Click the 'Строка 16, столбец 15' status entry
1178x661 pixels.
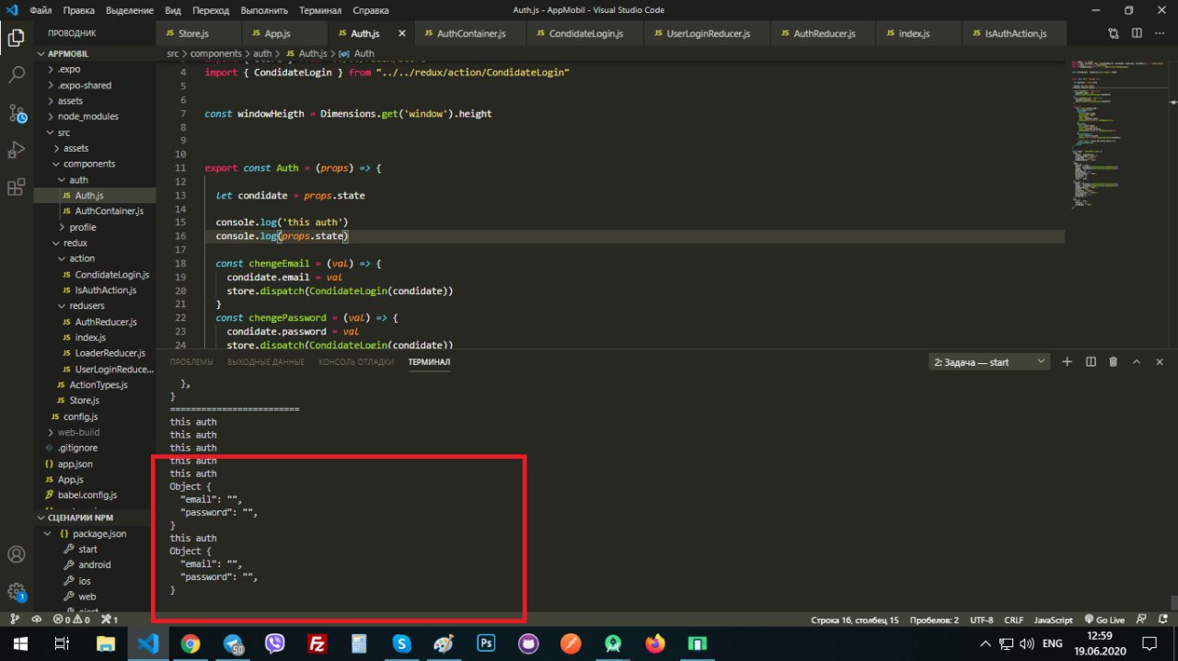[x=855, y=620]
